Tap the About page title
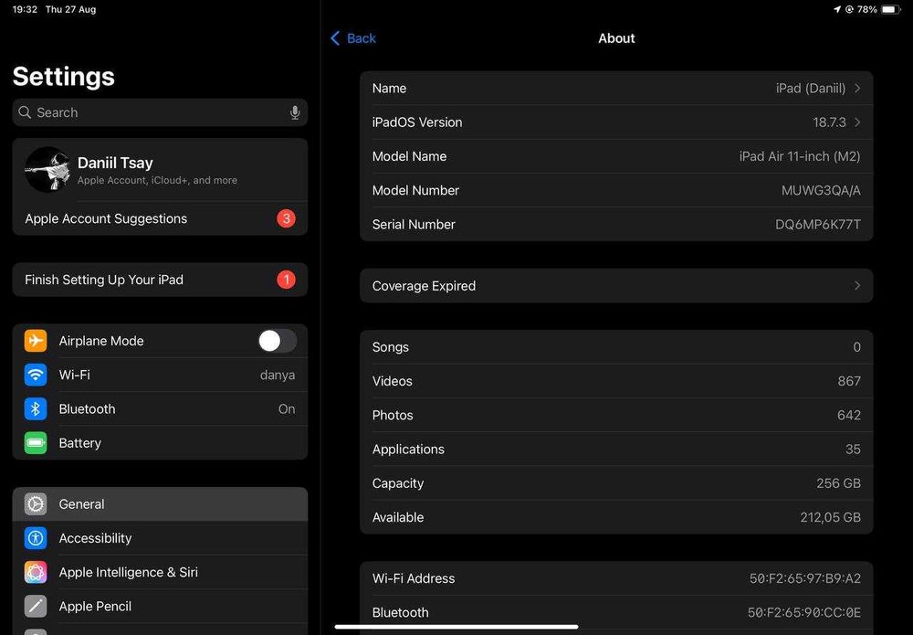 click(x=616, y=38)
